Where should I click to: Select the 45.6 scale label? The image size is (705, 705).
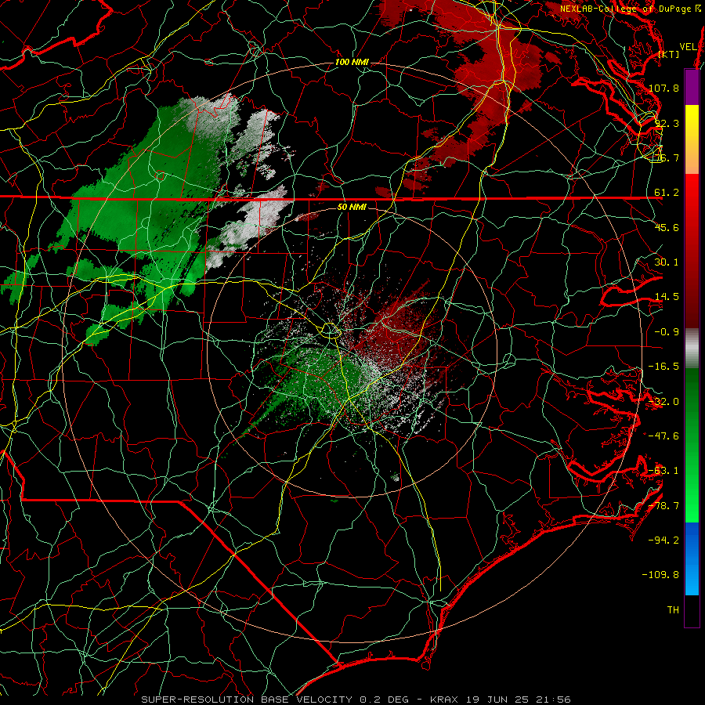667,227
